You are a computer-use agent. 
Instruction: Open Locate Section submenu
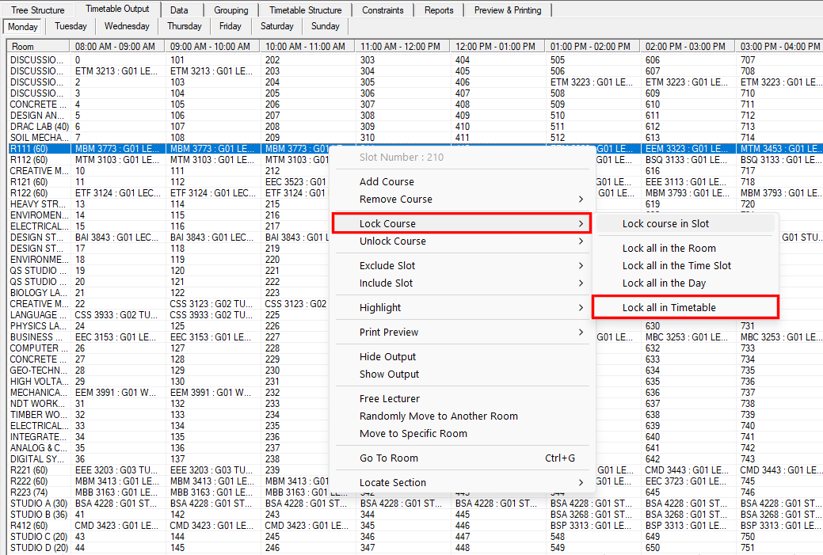462,483
